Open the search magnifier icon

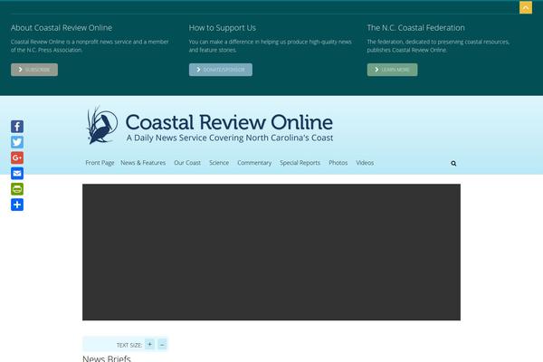[x=453, y=163]
